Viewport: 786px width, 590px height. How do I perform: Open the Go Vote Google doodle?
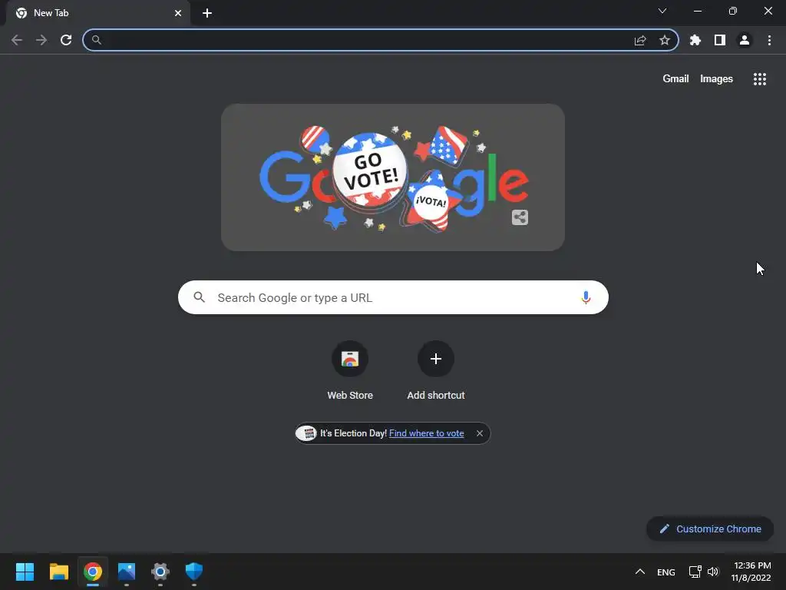tap(393, 177)
